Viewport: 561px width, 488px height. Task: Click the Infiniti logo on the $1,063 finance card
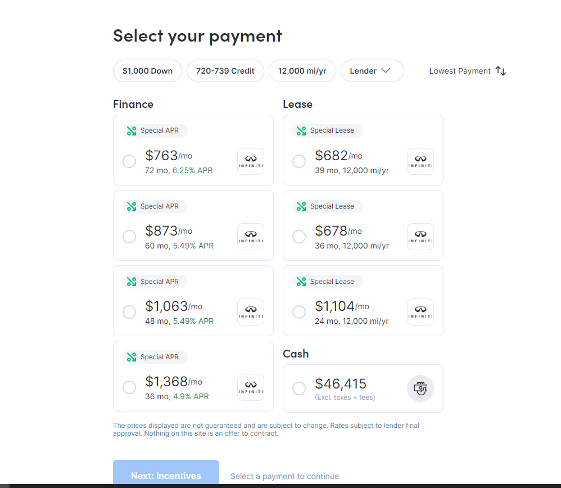(250, 312)
